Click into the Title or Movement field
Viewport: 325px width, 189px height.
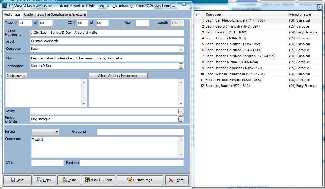coord(107,33)
